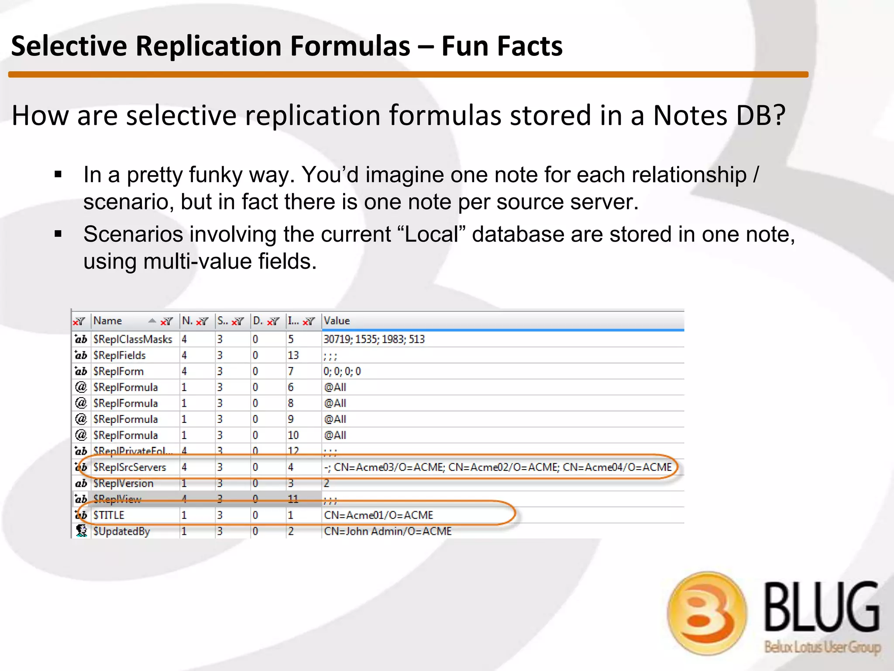Select the $ReplSrcServers item name

coord(130,467)
